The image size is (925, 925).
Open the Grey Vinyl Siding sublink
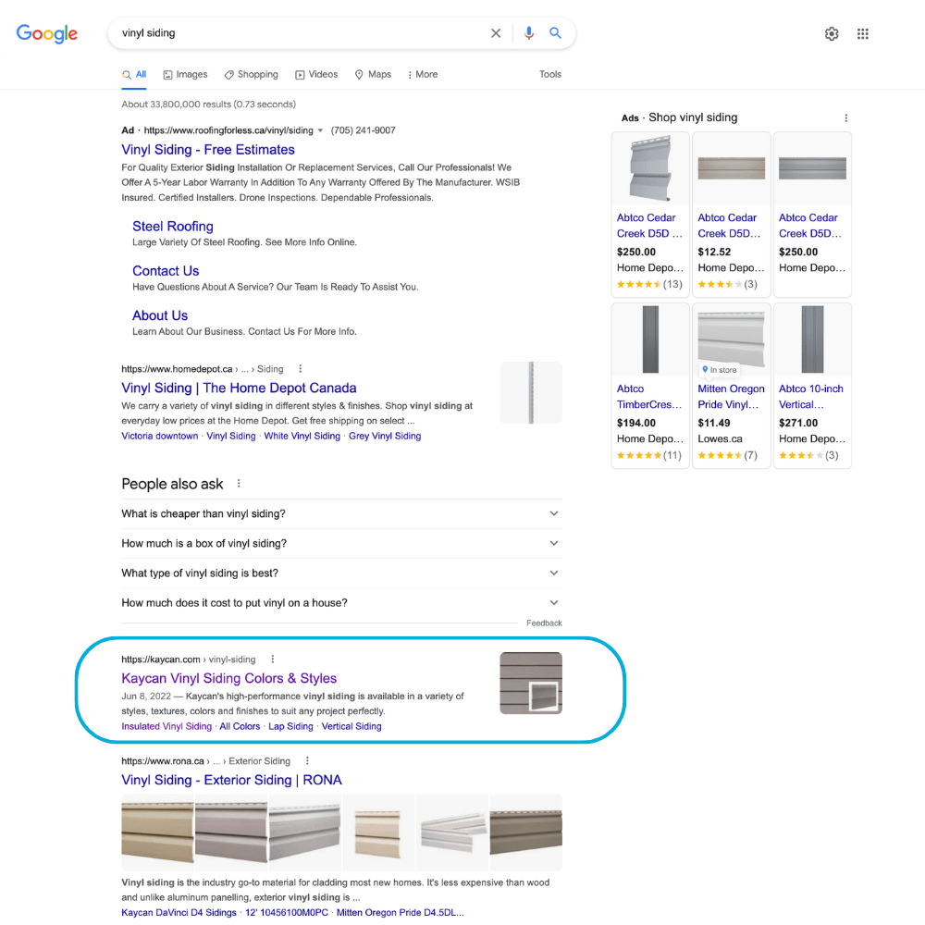coord(385,436)
